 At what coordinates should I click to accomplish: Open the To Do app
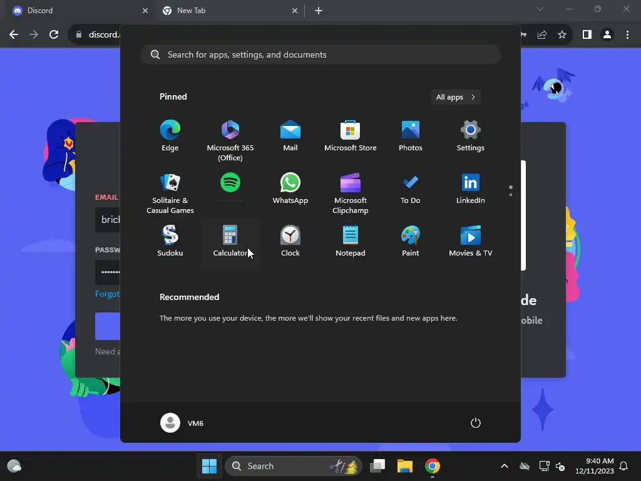point(411,189)
